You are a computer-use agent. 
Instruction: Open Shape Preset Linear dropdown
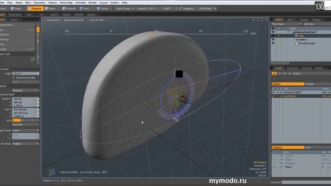coord(25,130)
